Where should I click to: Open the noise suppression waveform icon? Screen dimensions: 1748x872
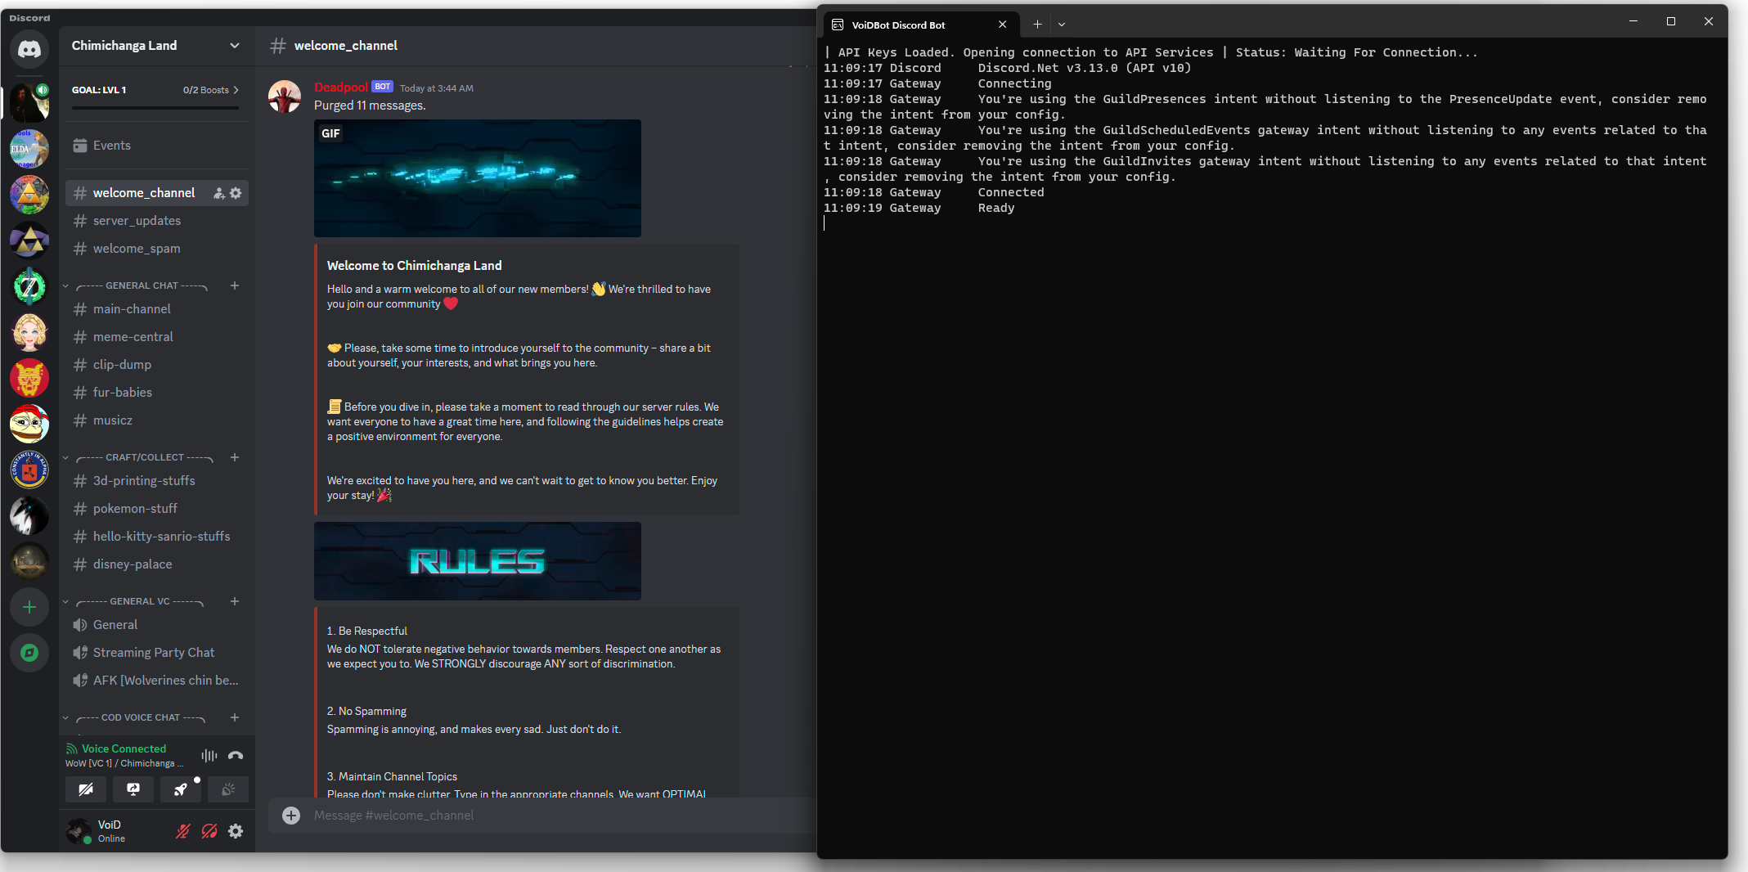(x=209, y=756)
